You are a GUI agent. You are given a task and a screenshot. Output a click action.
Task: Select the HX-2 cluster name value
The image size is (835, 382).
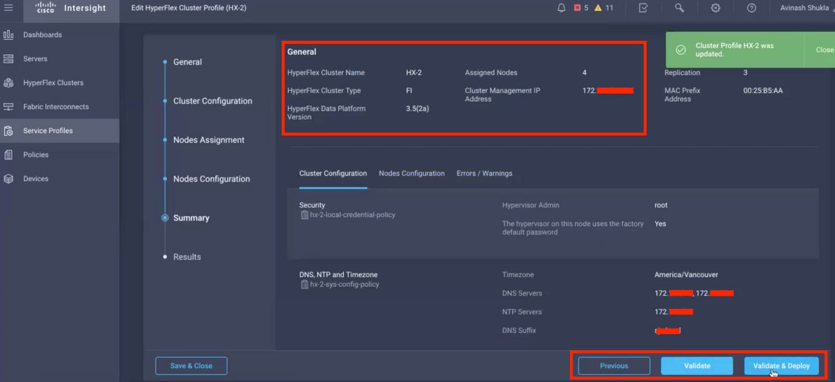(414, 72)
